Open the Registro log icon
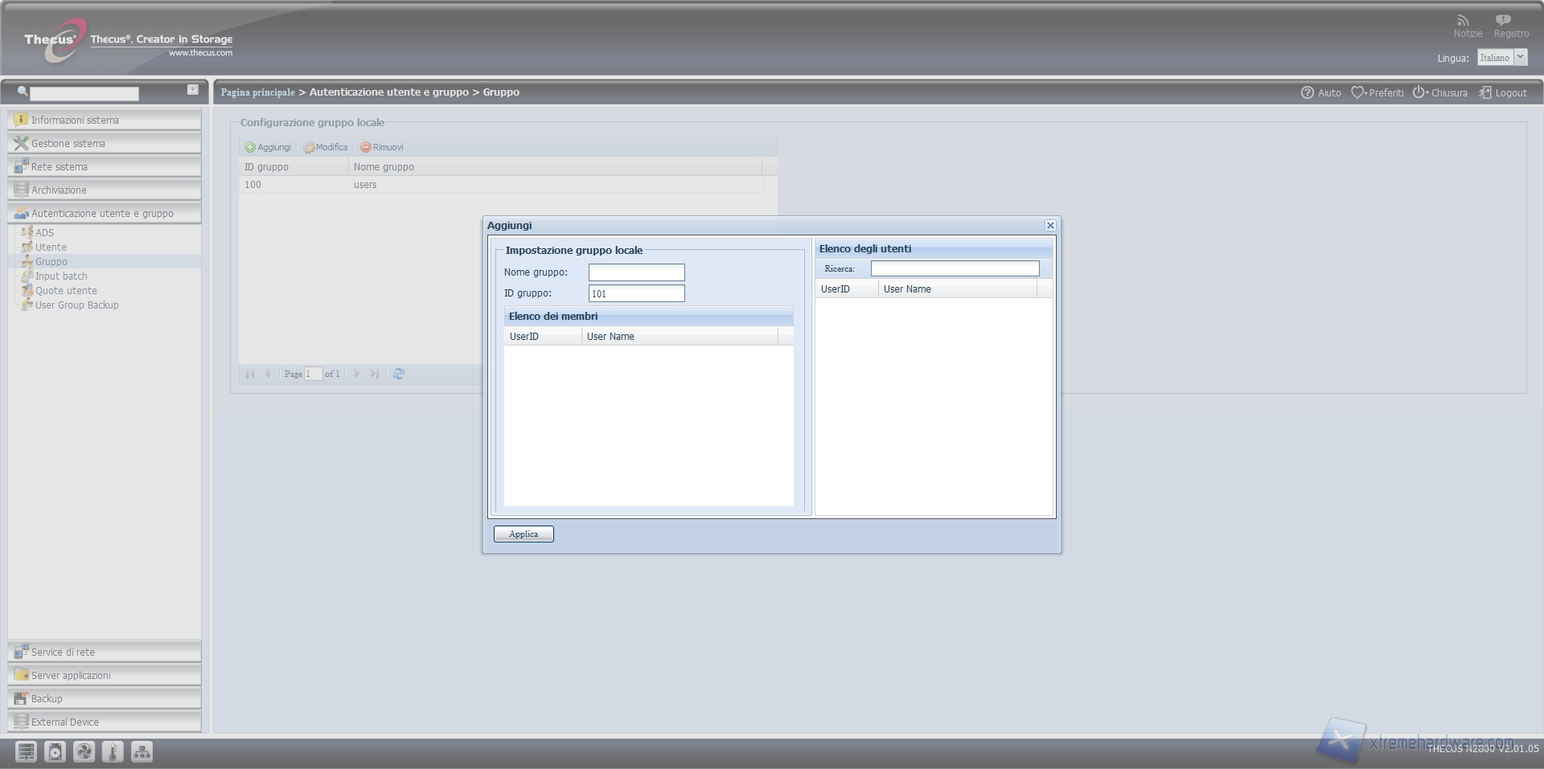Image resolution: width=1544 pixels, height=769 pixels. pyautogui.click(x=1502, y=21)
